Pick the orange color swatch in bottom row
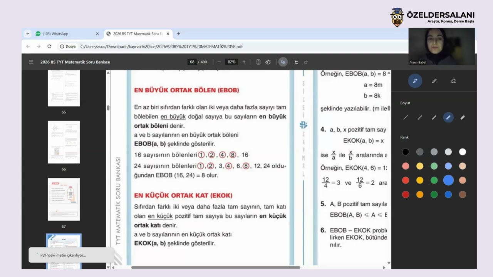 click(x=420, y=195)
